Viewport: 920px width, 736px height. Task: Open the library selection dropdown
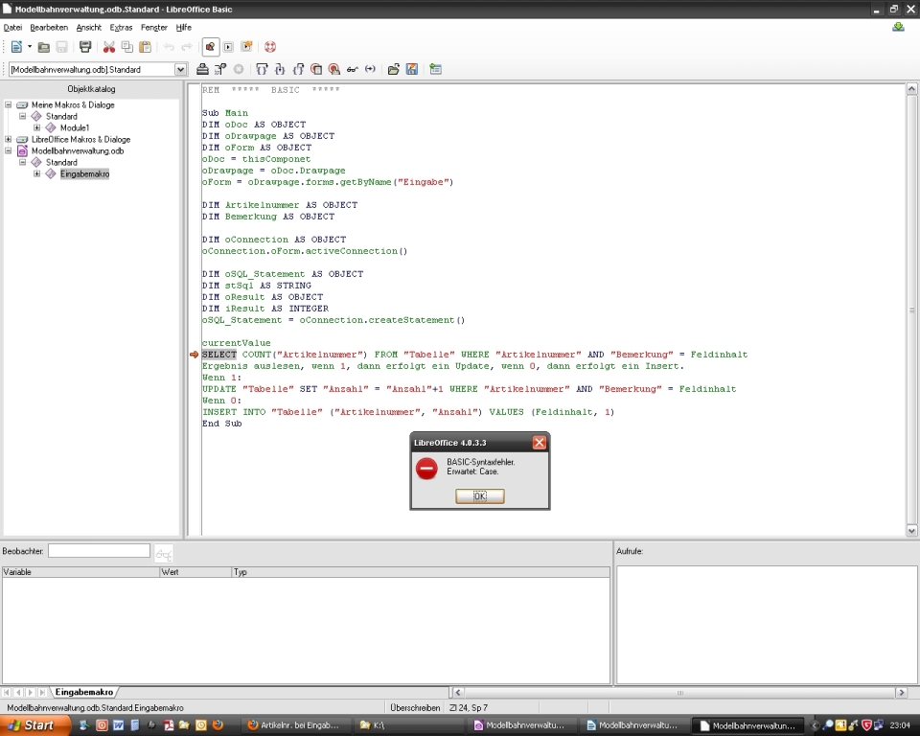click(181, 69)
